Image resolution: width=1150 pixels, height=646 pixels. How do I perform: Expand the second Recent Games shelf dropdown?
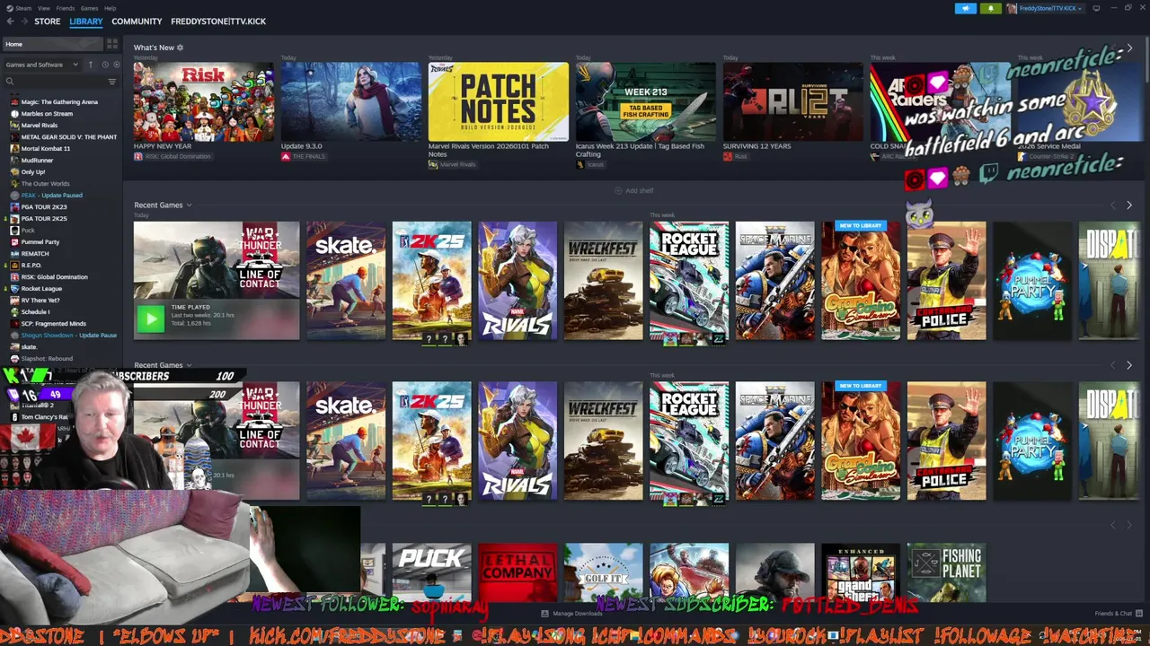pyautogui.click(x=189, y=365)
